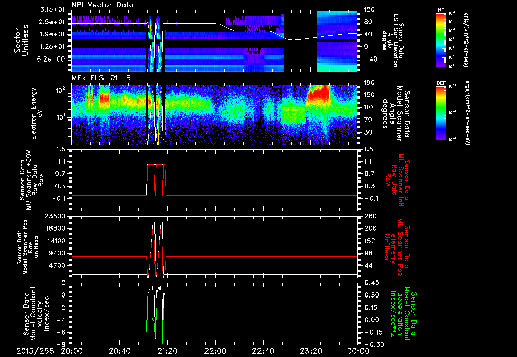
Task: Click the '9400' scanner position tick value
Action: (x=58, y=253)
